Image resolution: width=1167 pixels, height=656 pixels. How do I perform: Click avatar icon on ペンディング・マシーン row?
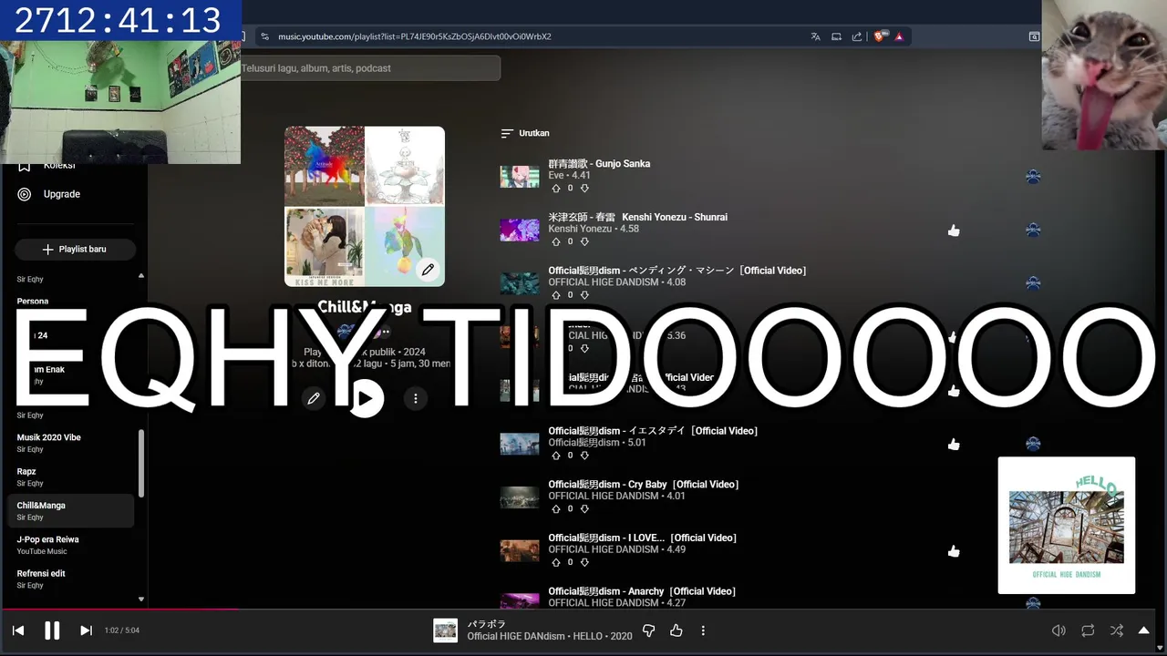pos(1033,283)
